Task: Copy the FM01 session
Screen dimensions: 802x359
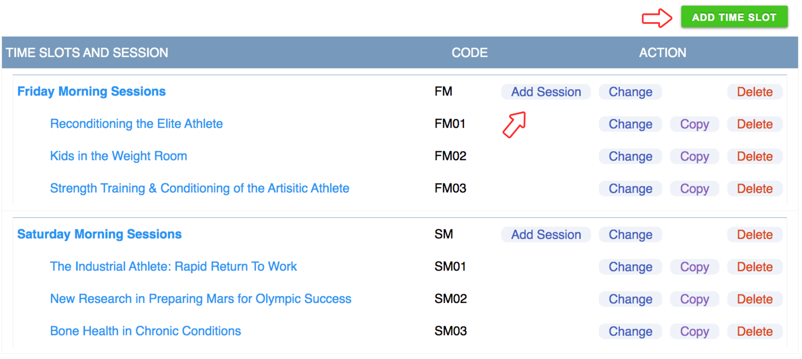Action: point(694,124)
